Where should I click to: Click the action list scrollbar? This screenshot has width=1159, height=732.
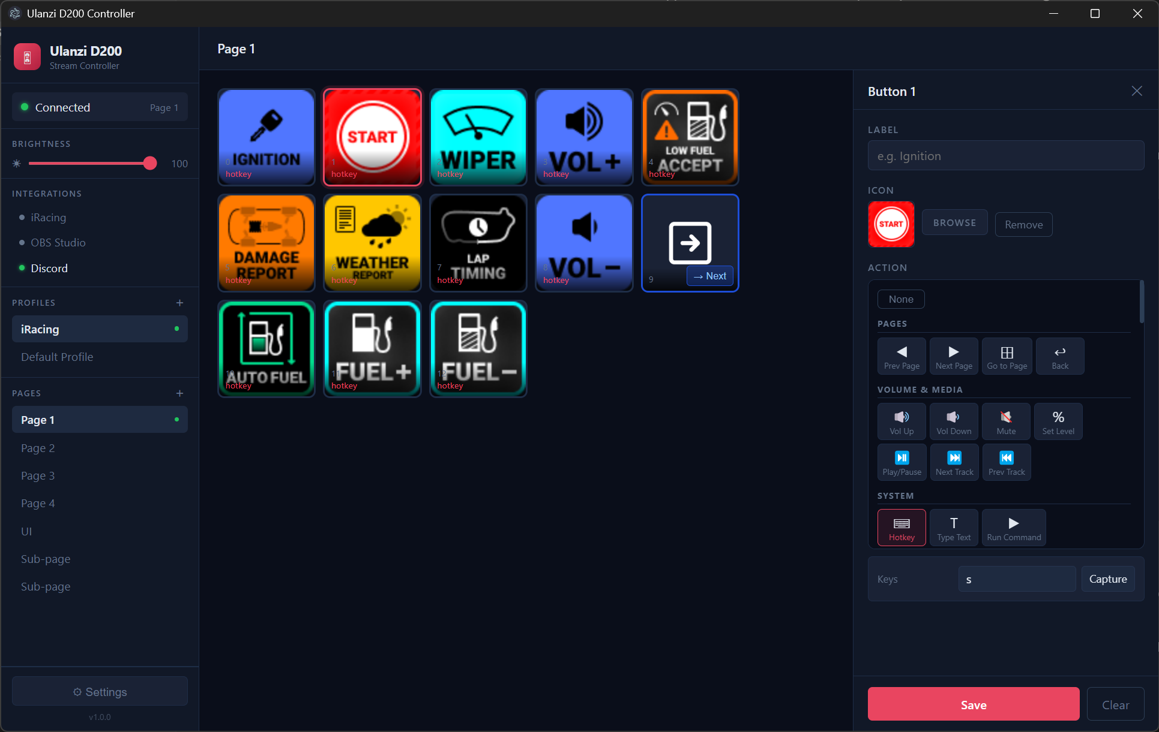(x=1141, y=302)
